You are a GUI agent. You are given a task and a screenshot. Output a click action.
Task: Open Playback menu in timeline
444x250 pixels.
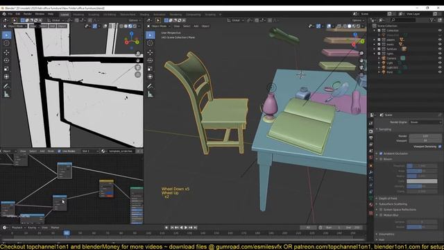click(x=18, y=228)
